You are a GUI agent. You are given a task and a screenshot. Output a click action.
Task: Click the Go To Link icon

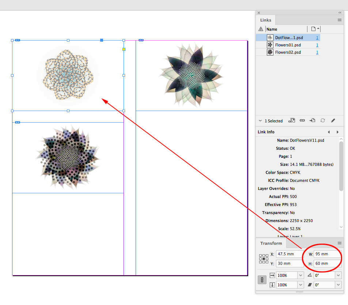312,120
